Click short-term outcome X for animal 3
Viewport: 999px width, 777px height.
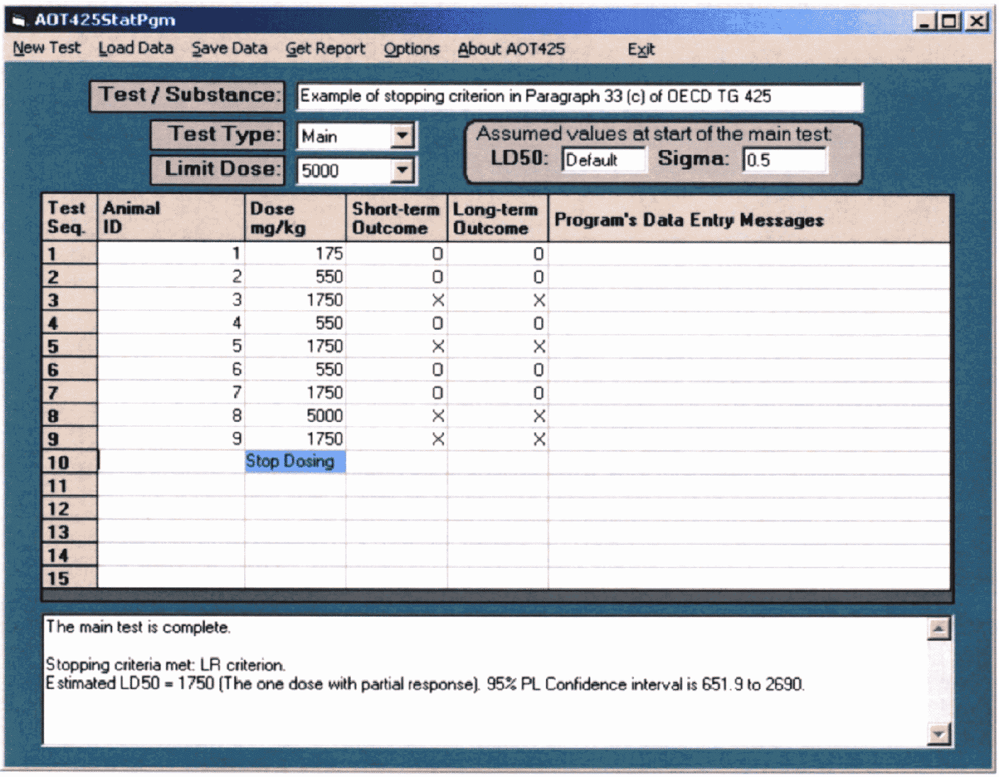pyautogui.click(x=438, y=300)
